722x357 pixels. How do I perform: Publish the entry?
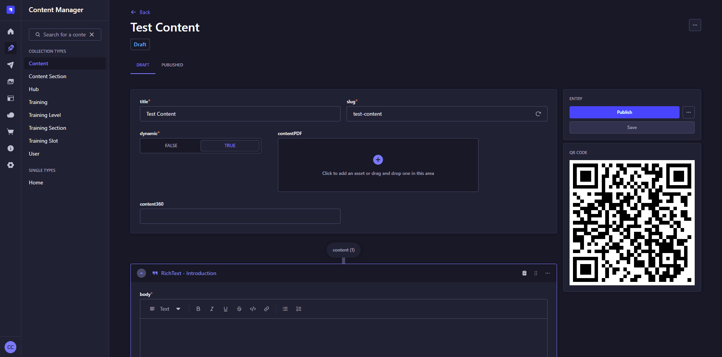[x=624, y=112]
